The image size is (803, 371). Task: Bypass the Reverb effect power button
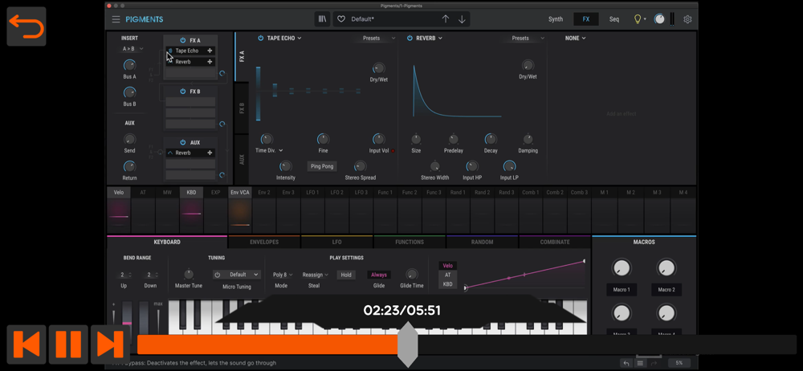coord(410,38)
